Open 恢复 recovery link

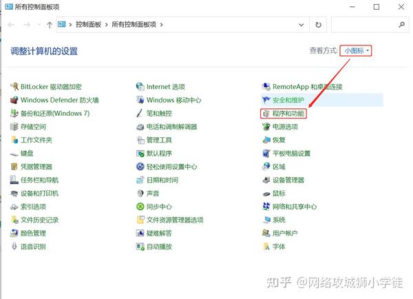pyautogui.click(x=279, y=140)
